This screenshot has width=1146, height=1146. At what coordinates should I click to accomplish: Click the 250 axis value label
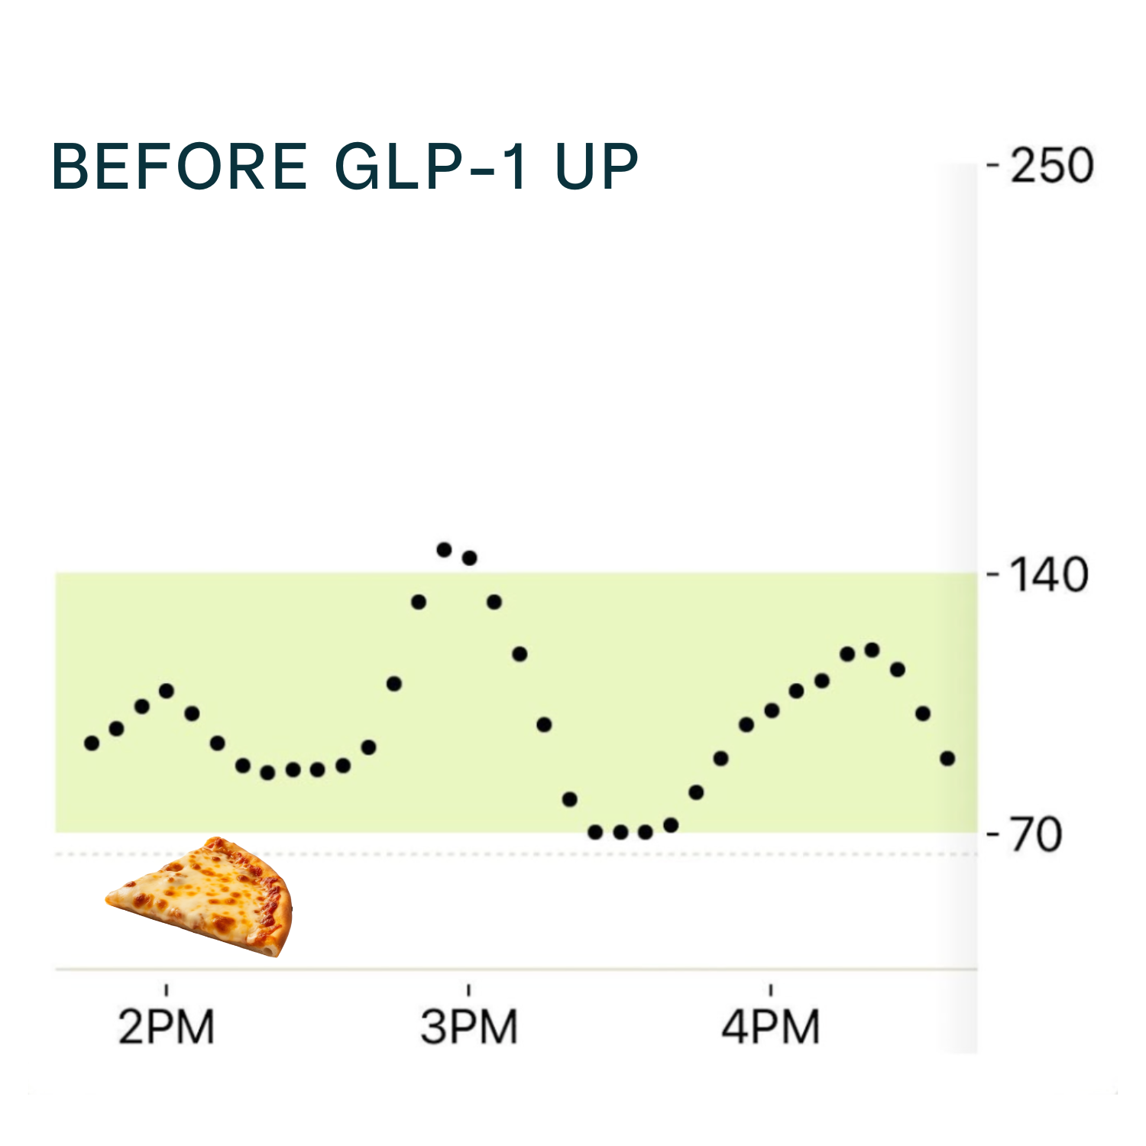click(1052, 165)
